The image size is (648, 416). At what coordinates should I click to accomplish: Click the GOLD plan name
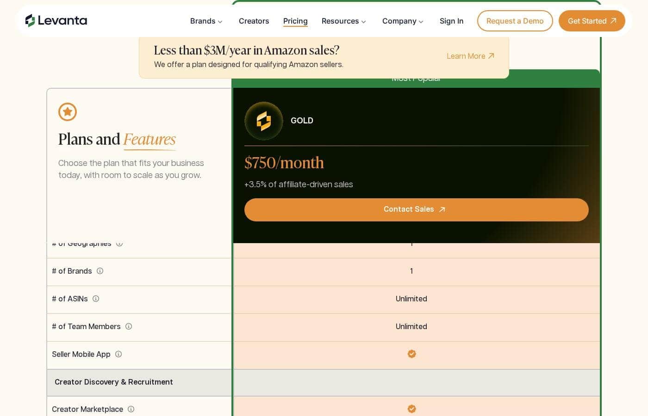302,121
